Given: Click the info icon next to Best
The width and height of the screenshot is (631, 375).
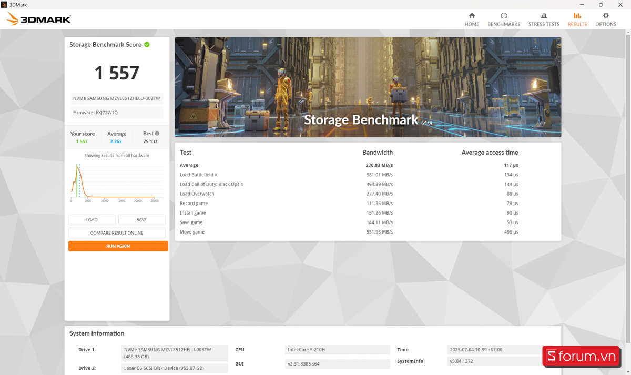Looking at the screenshot, I should click(x=157, y=134).
